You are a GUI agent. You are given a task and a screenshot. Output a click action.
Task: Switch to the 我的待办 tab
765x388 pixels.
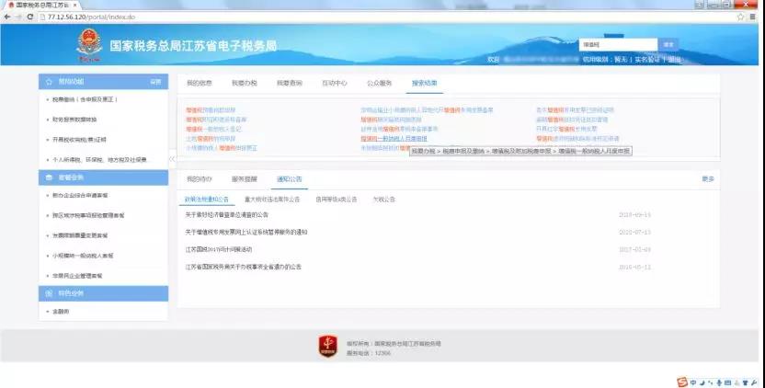[199, 179]
